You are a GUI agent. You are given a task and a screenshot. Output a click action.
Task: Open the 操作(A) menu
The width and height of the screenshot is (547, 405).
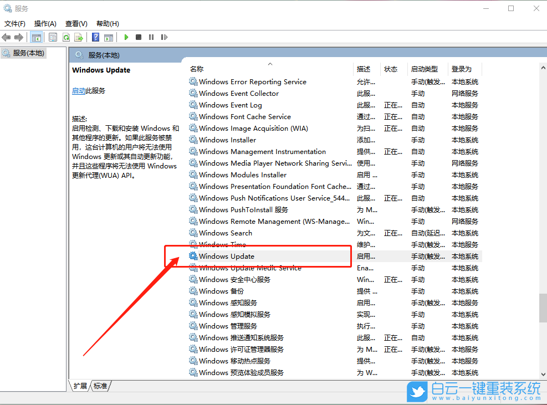click(x=44, y=23)
